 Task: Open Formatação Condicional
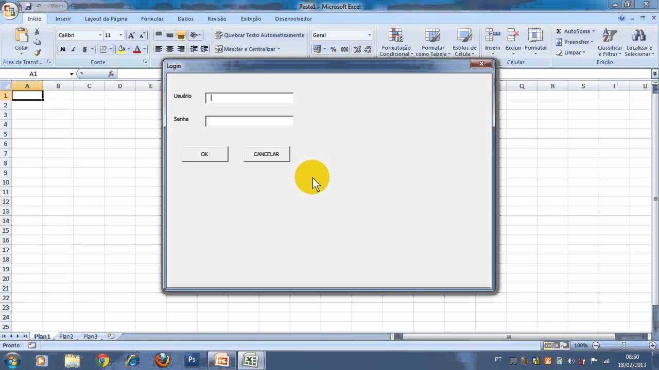[x=396, y=42]
